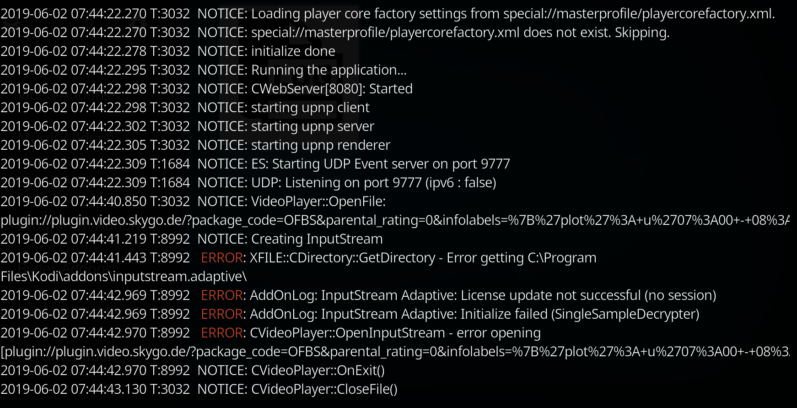Click the CVideoPlayer::CloseFile() log entry
The image size is (797, 408).
pyautogui.click(x=199, y=389)
